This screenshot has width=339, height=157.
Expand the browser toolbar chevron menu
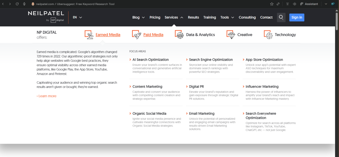326,4
